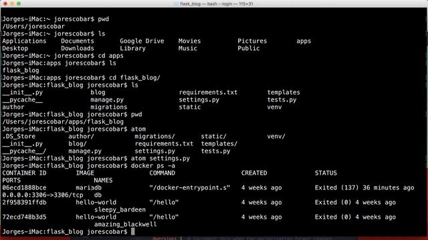Click port mapping '0.0.0.0:3306->3306/tcp'
Viewport: 428px width, 240px height.
43,195
